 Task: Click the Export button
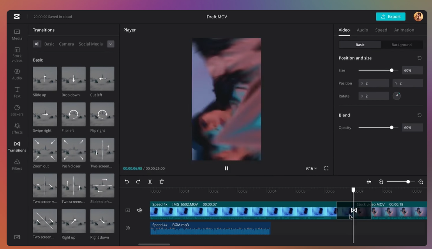pyautogui.click(x=390, y=16)
